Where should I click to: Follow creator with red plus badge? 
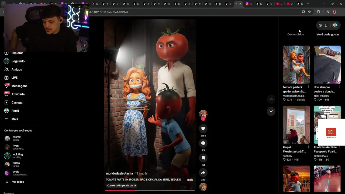coord(203,119)
